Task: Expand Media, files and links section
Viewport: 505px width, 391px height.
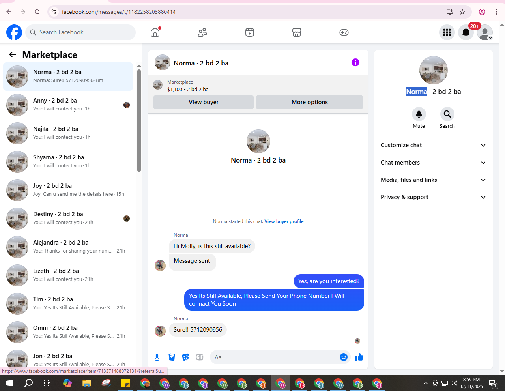Action: (x=433, y=180)
